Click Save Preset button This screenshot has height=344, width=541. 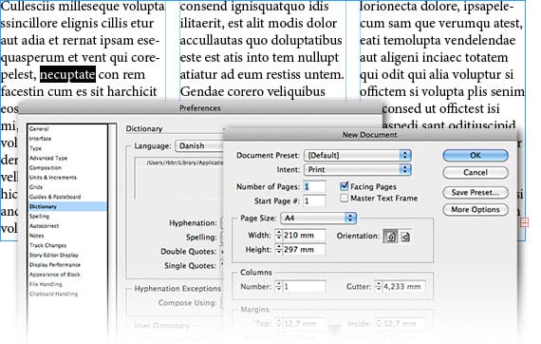(x=476, y=192)
